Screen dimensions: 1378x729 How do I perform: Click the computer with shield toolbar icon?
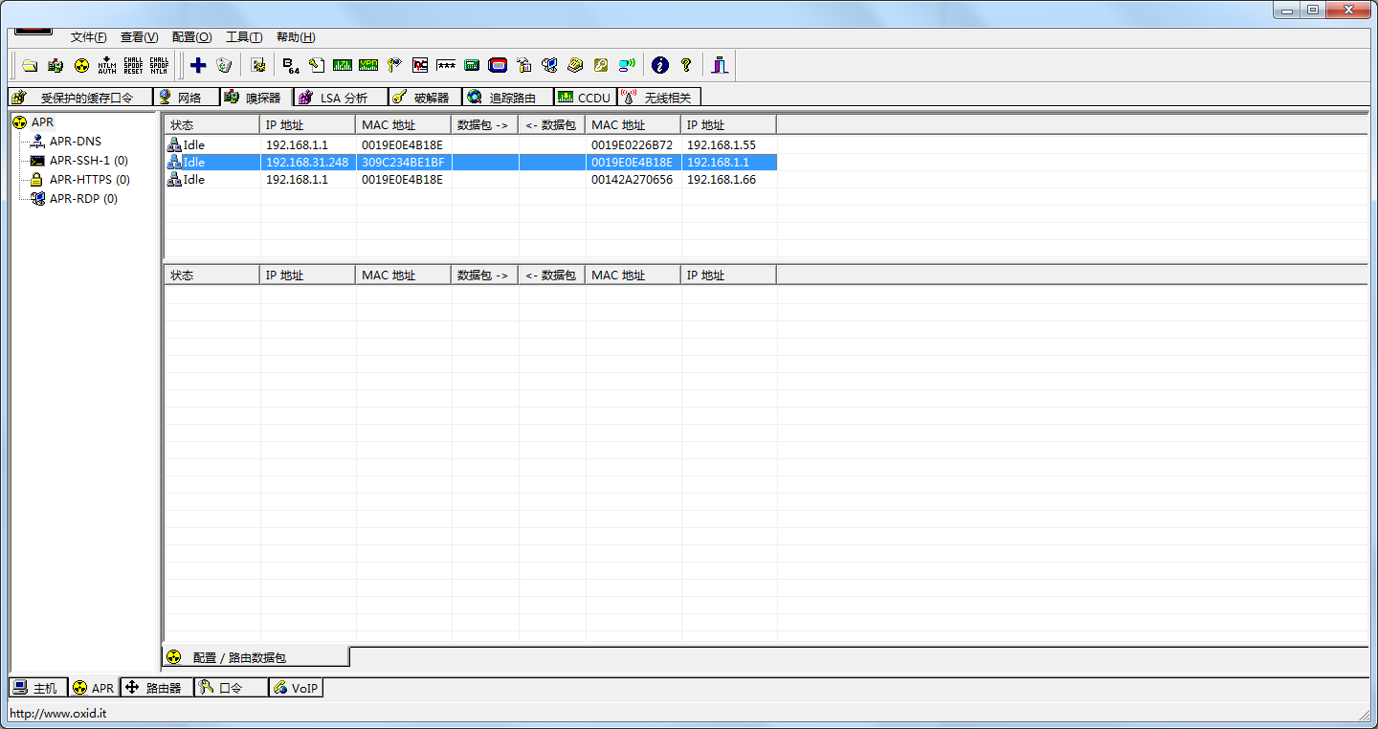[549, 65]
